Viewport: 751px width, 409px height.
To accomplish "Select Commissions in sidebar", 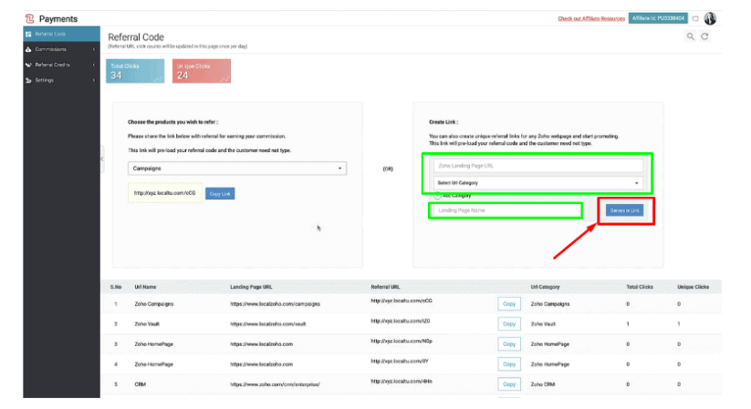I will [x=61, y=49].
